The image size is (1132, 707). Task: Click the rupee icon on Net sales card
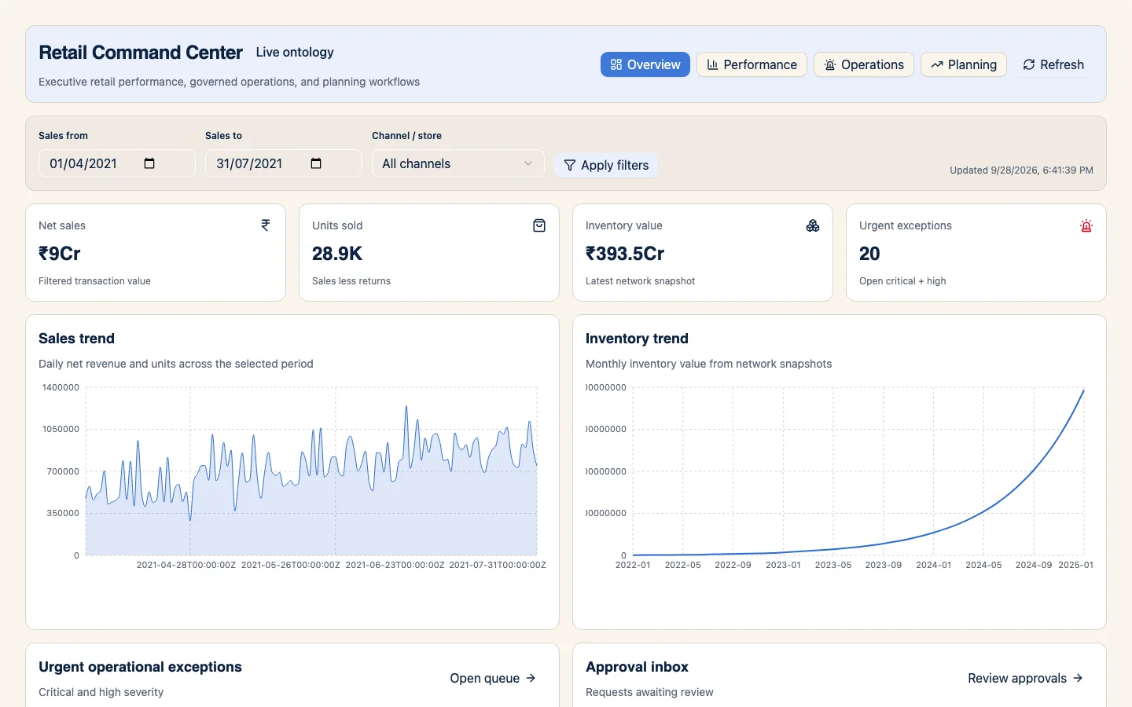[x=266, y=225]
